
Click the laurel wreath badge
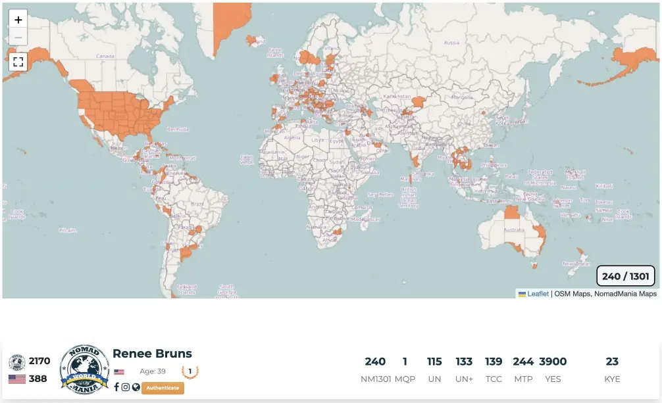coord(190,371)
